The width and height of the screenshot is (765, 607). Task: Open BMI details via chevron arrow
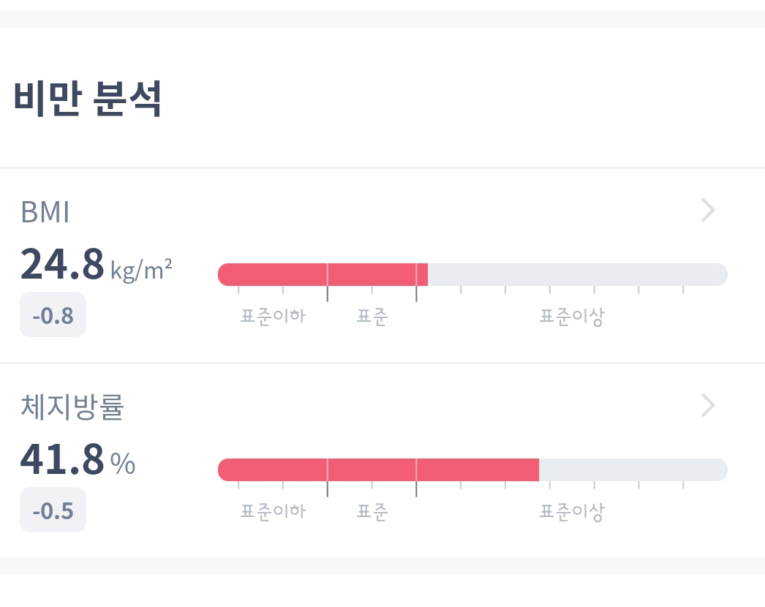pyautogui.click(x=707, y=211)
